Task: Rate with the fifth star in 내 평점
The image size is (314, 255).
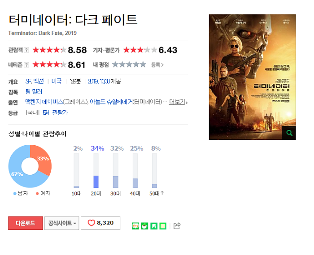Action: [143, 65]
